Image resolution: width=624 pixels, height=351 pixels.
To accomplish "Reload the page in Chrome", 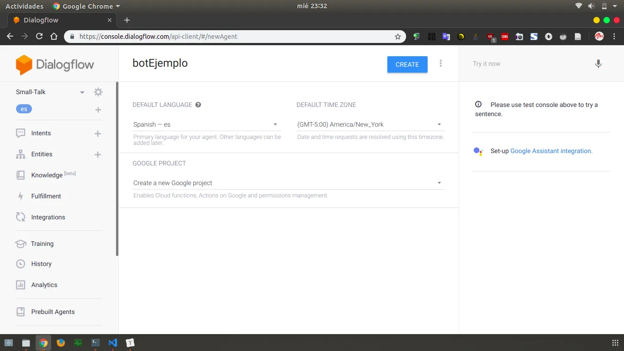I will (x=39, y=37).
